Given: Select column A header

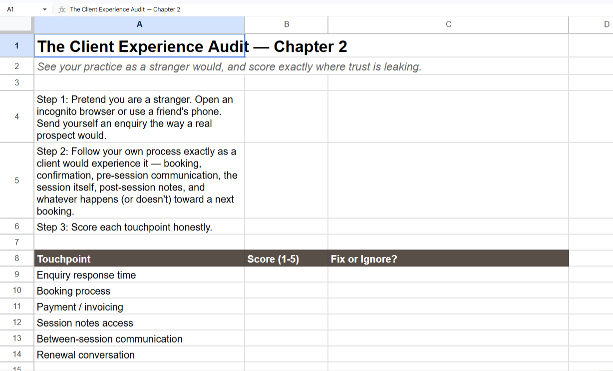Looking at the screenshot, I should click(x=139, y=24).
